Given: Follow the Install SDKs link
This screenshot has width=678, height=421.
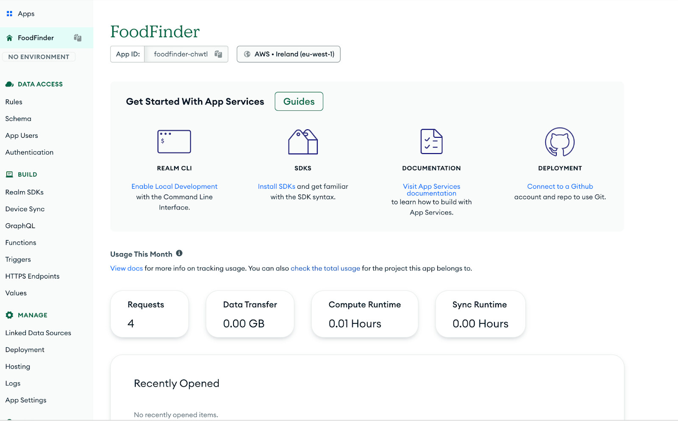Looking at the screenshot, I should tap(276, 186).
